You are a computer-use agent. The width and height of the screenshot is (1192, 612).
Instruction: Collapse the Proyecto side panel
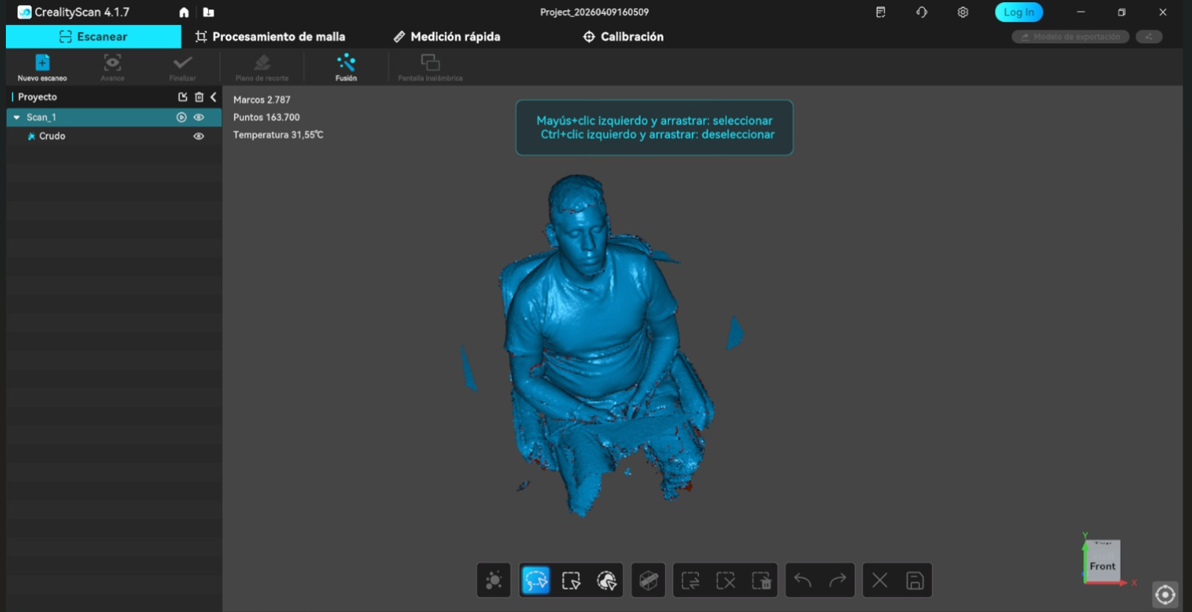coord(213,97)
